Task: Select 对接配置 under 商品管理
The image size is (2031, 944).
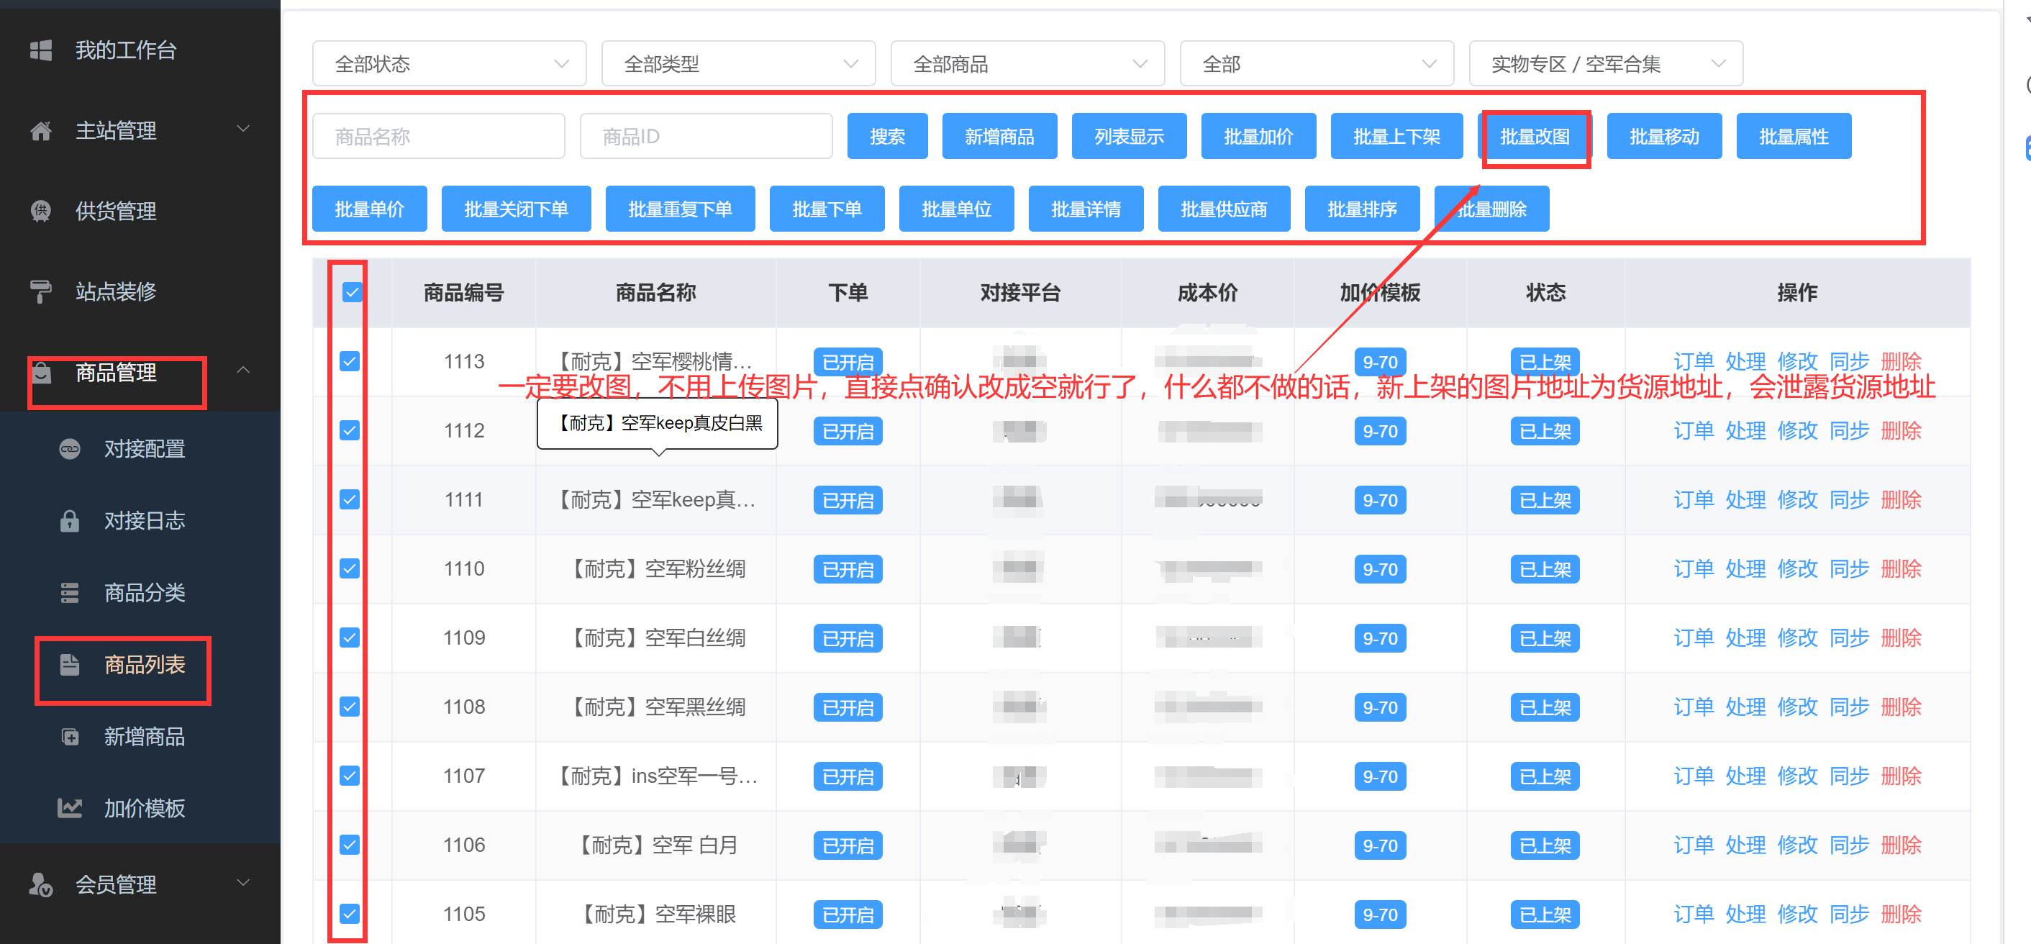Action: [145, 448]
